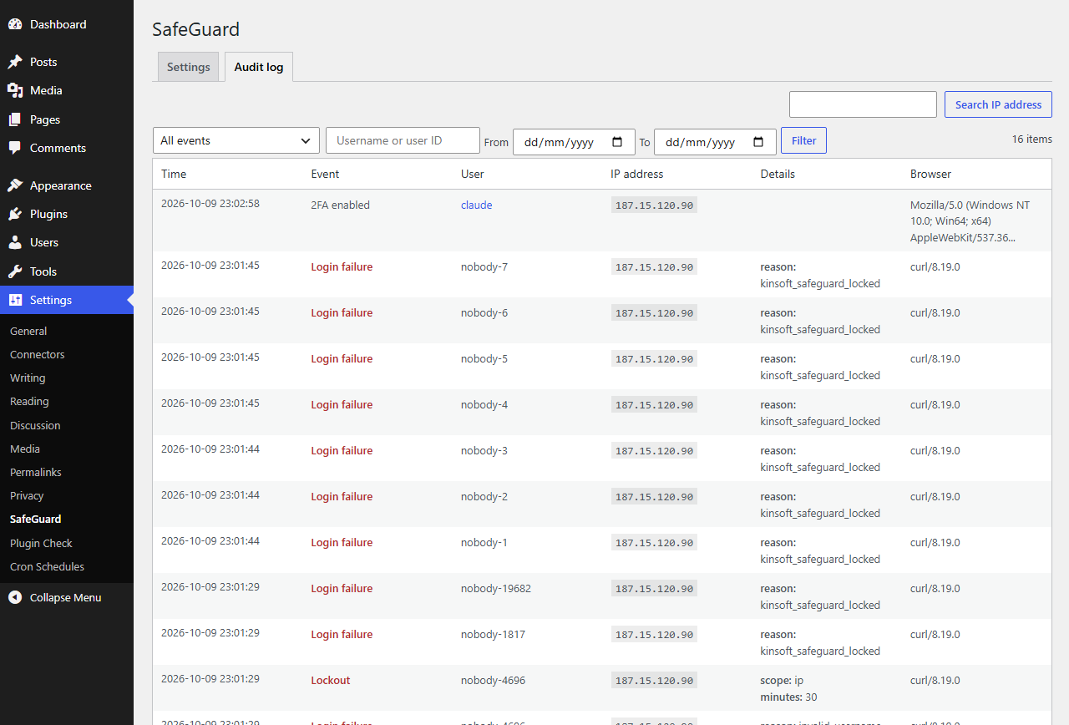Click the Collapse Menu arrow icon

click(x=15, y=597)
